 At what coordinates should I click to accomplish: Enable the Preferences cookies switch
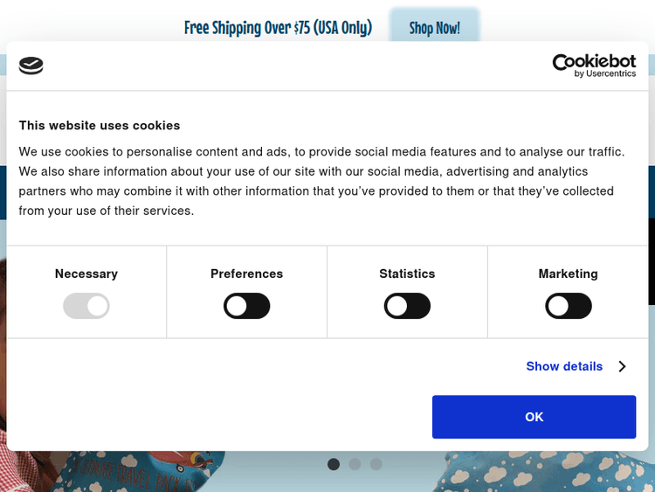pyautogui.click(x=247, y=306)
